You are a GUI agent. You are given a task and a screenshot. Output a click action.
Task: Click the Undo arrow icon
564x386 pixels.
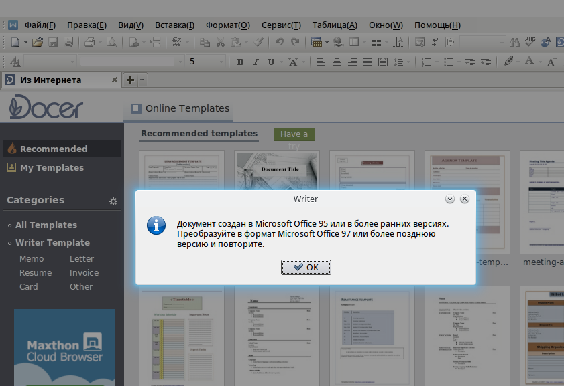279,42
